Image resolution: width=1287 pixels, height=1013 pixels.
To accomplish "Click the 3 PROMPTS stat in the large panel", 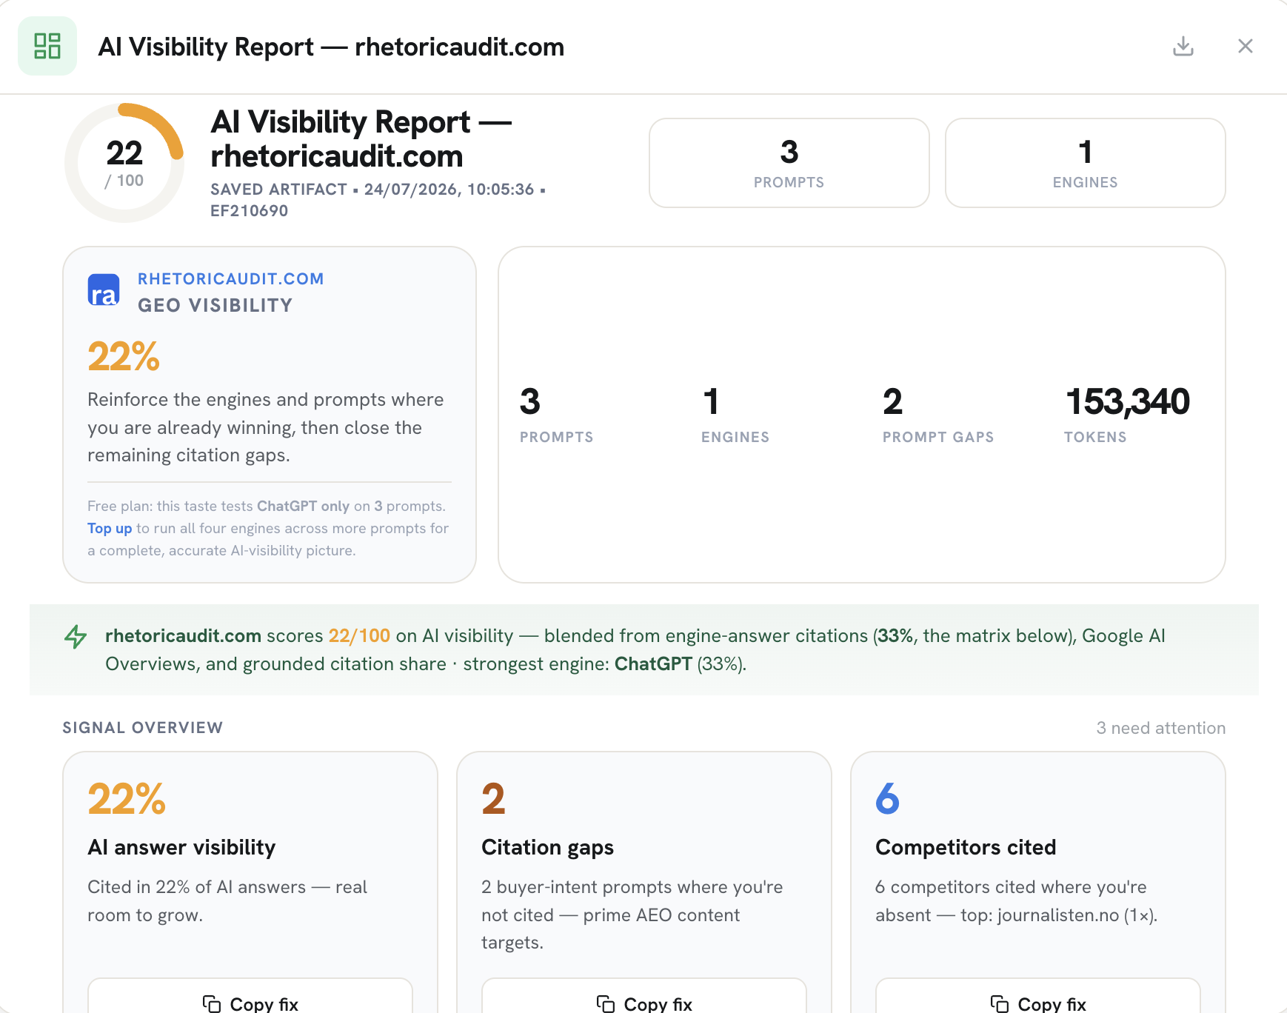I will (556, 415).
